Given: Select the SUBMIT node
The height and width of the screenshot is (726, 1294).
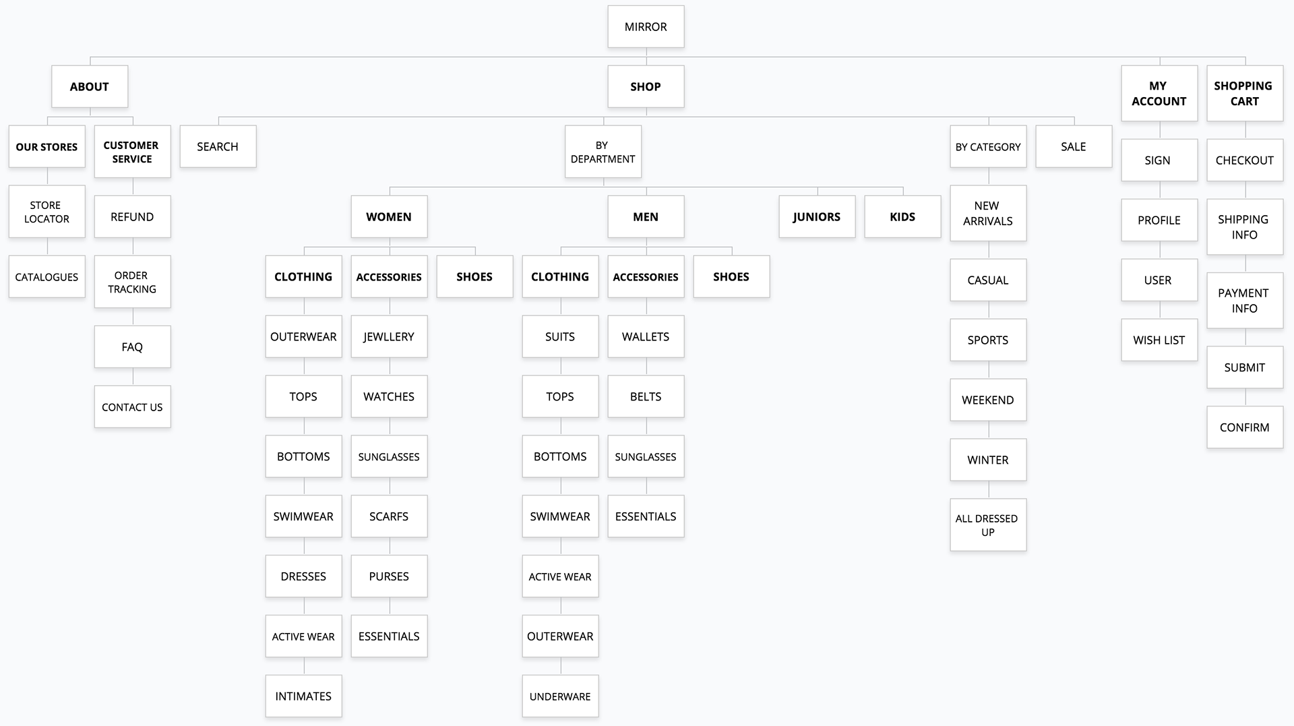Looking at the screenshot, I should [x=1245, y=367].
